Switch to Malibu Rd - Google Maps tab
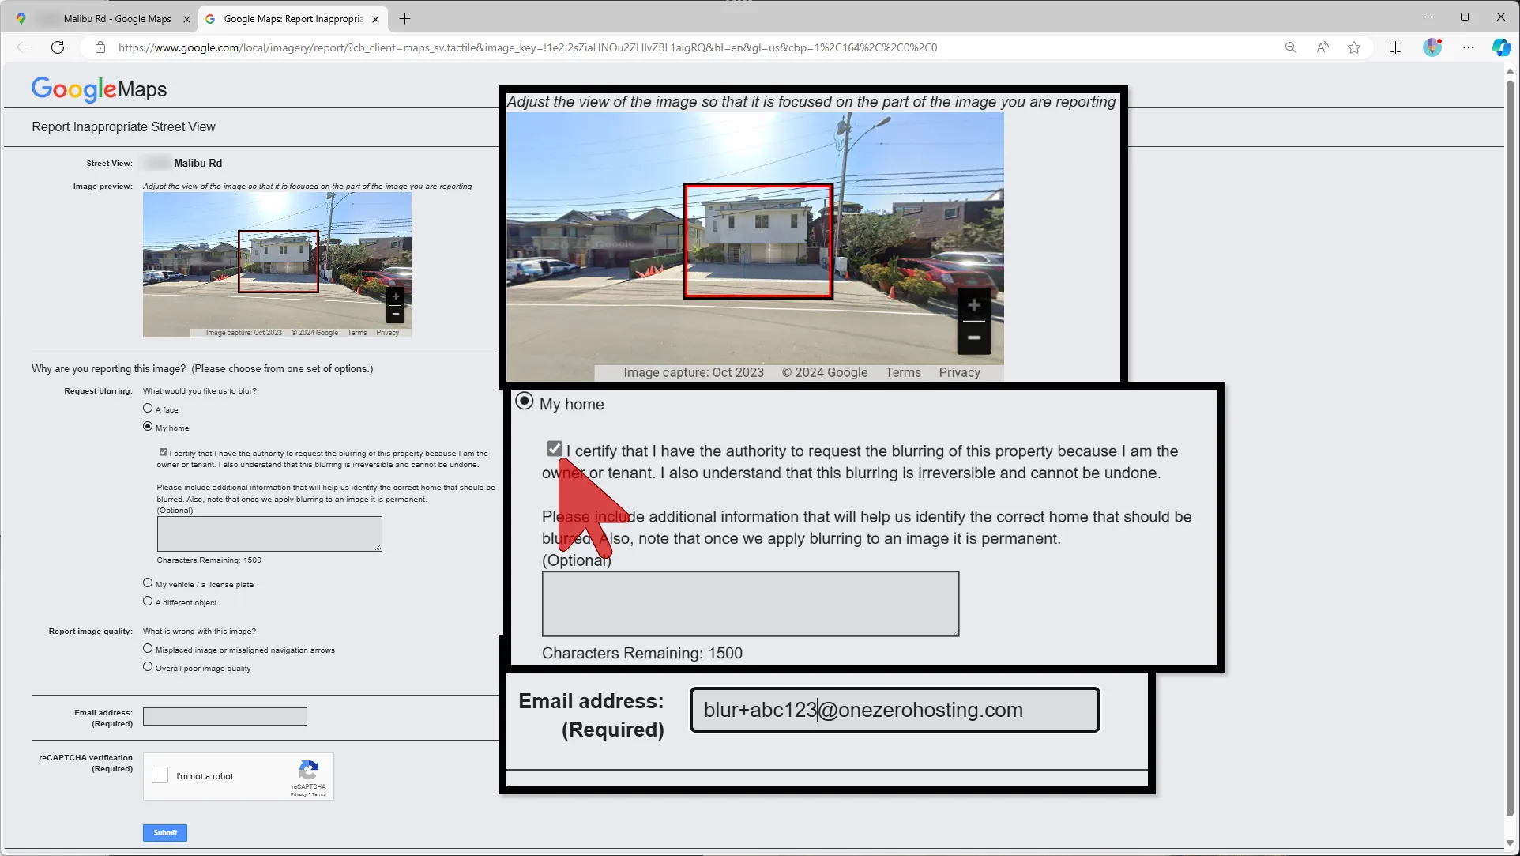The height and width of the screenshot is (856, 1520). tap(117, 19)
